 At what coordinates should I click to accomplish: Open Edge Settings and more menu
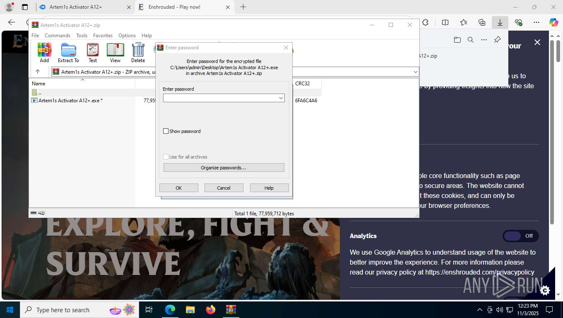click(x=537, y=22)
